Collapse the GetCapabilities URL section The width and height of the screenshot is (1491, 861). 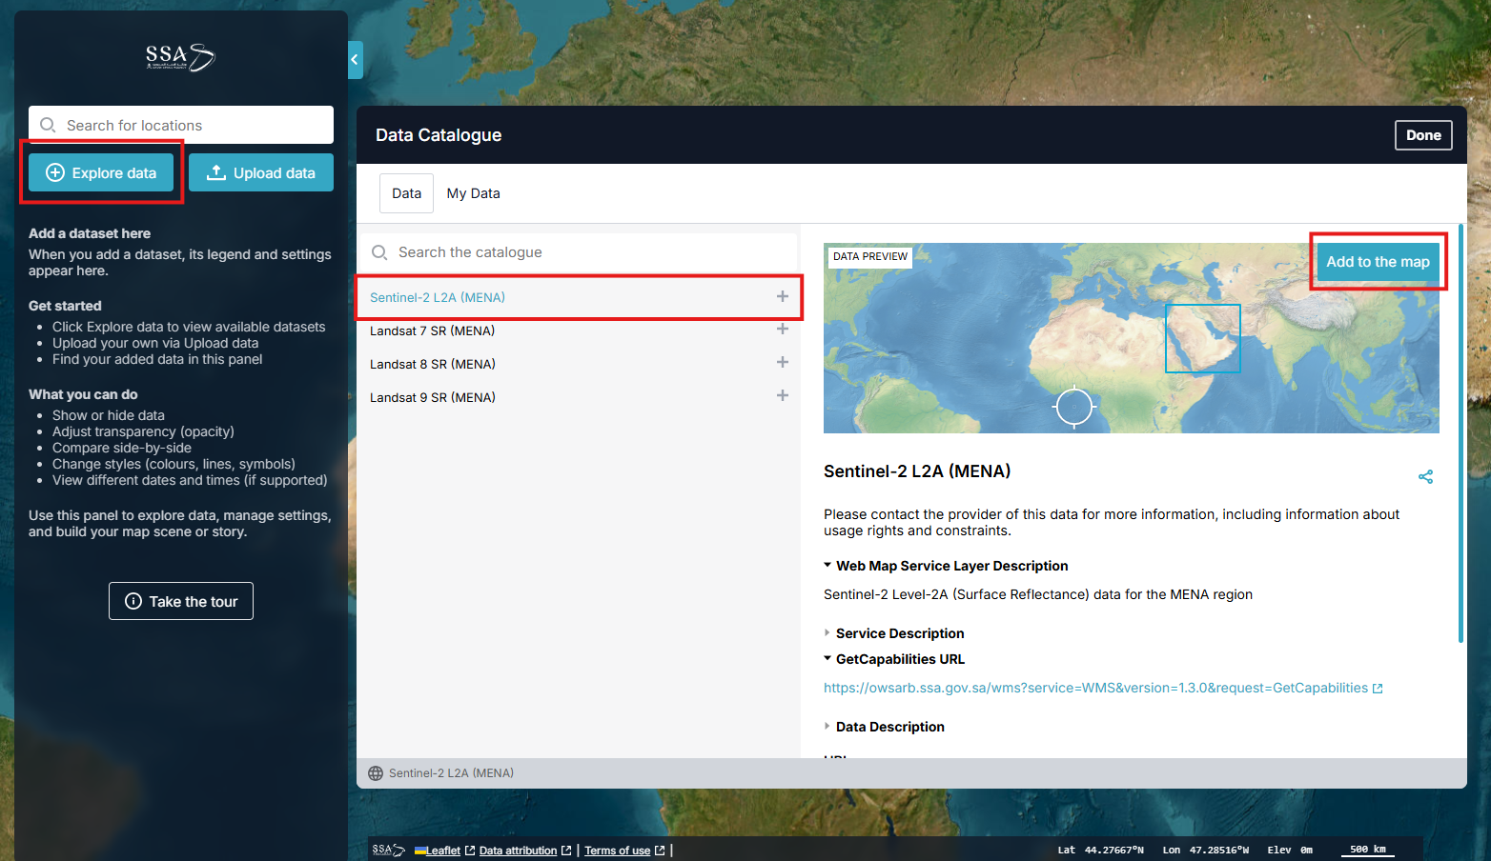[x=899, y=659]
